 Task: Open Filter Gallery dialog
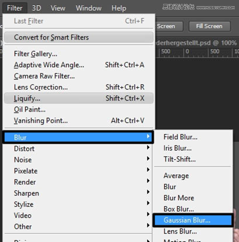tap(79, 54)
